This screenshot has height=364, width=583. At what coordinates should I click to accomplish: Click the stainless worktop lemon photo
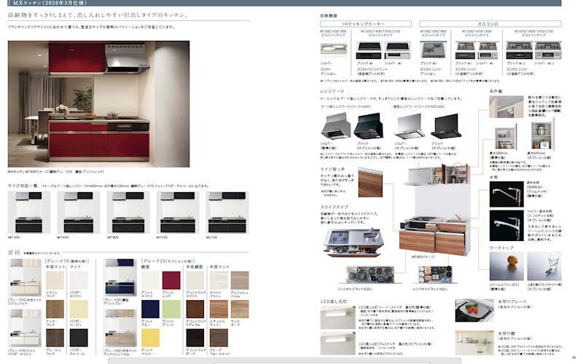pos(506,266)
